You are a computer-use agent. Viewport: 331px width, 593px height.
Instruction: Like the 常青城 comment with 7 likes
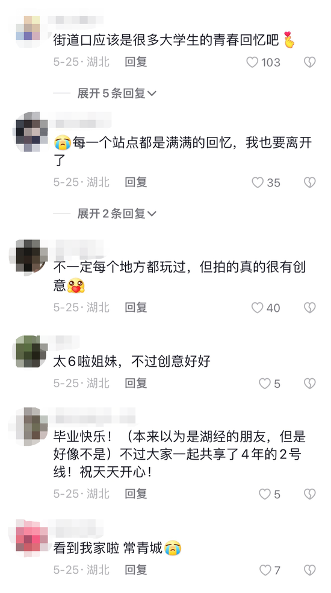click(265, 570)
